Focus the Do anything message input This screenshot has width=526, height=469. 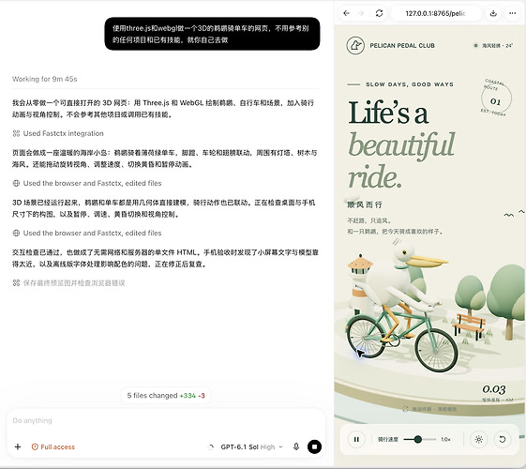pos(166,420)
